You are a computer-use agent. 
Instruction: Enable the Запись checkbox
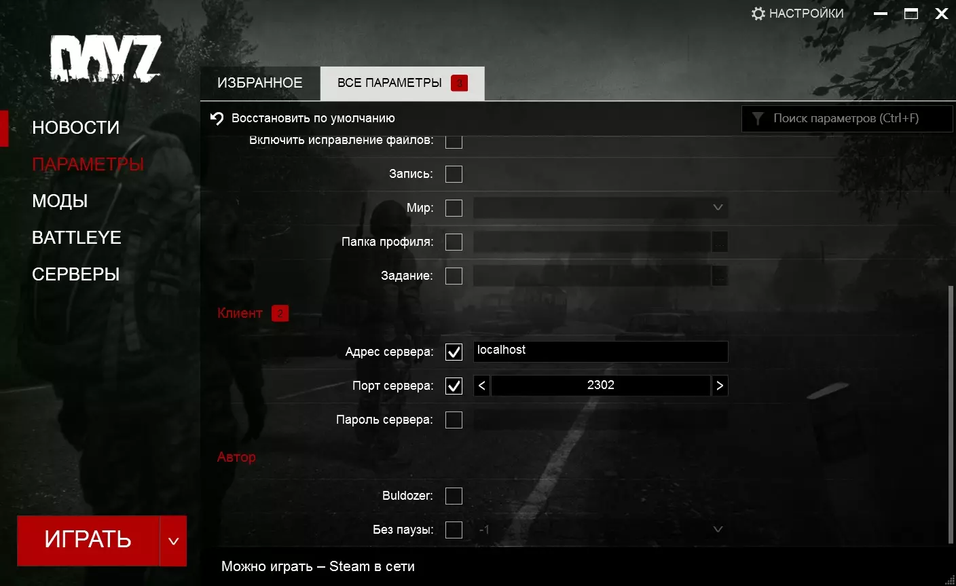pos(454,174)
